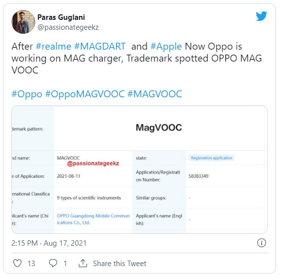
Task: Visit the @passionategeekz handle
Action: point(68,27)
